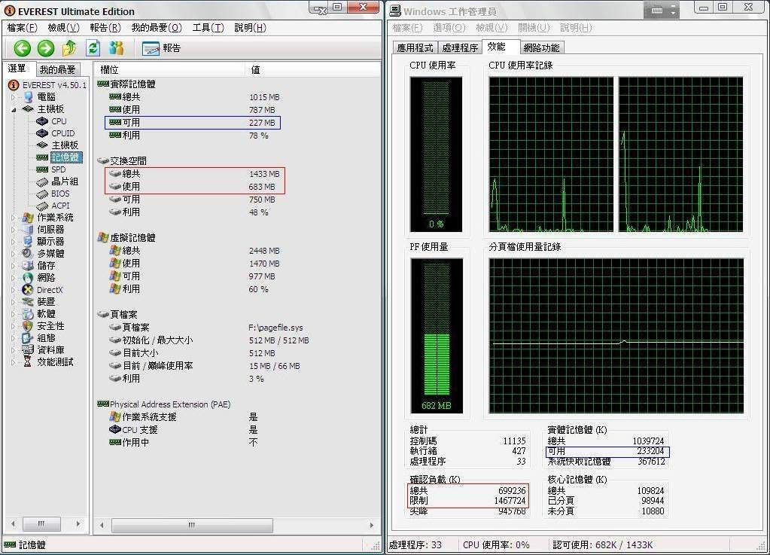Select the 網路 network icon
This screenshot has height=555, width=770.
28,278
